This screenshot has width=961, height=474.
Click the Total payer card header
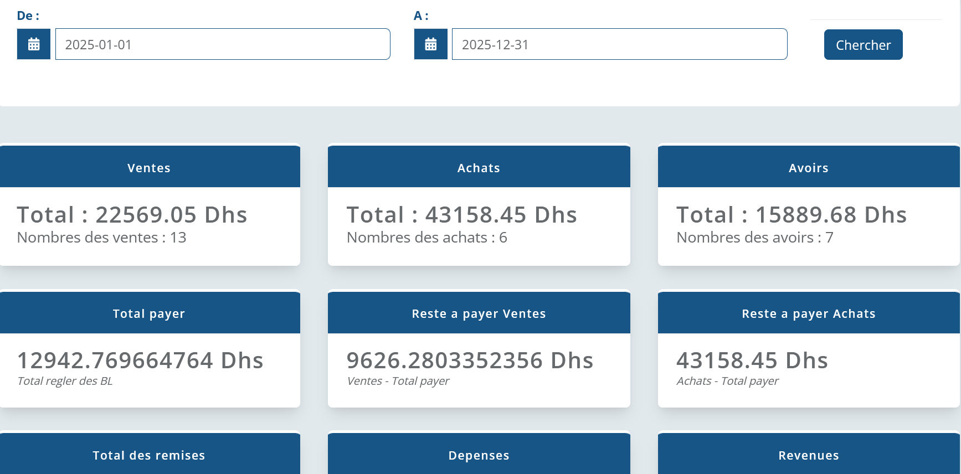point(149,313)
